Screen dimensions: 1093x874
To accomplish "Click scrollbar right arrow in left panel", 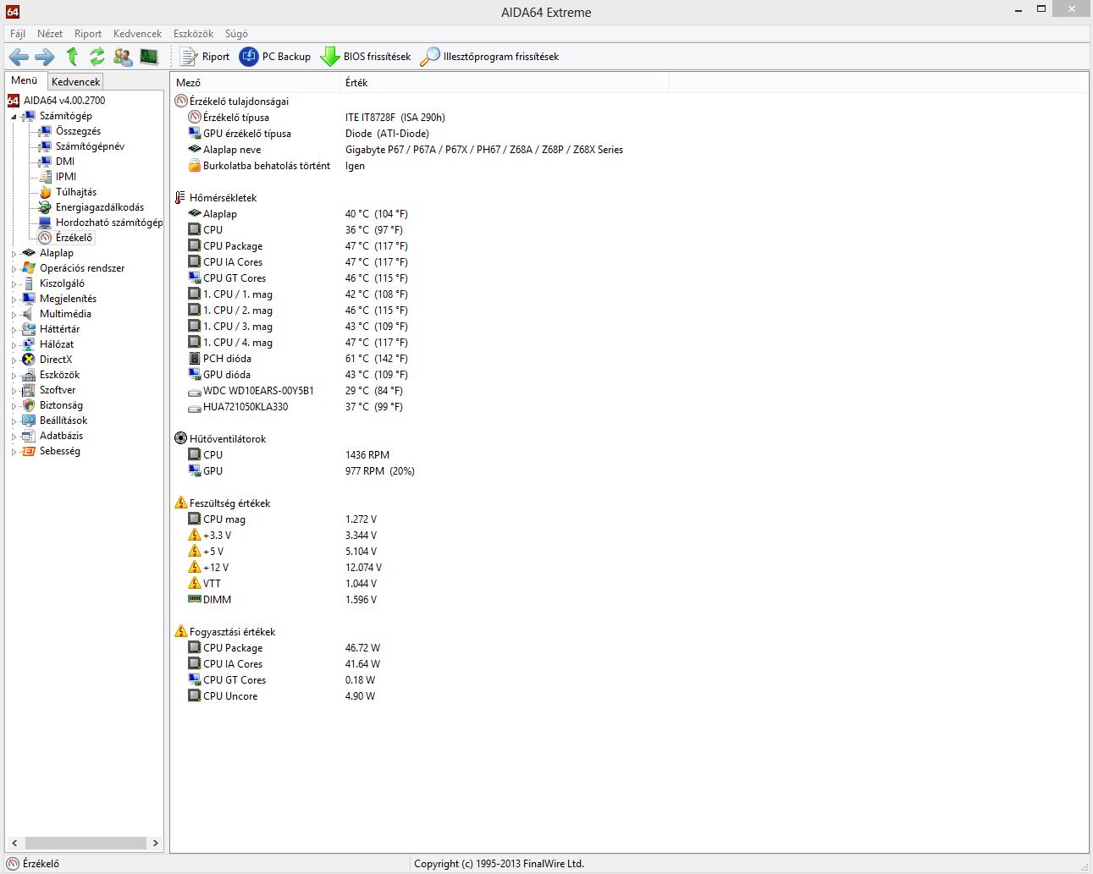I will tap(155, 843).
